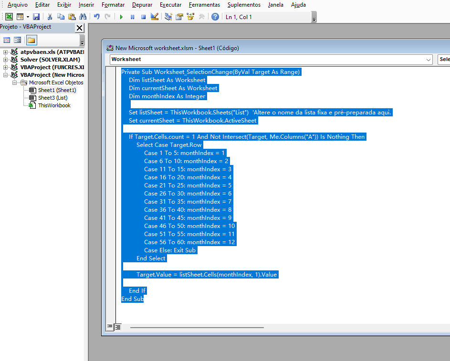Click 'Set currentSheet = ThisWorkbook.ActiveSheet' line
450x361 pixels.
(x=193, y=121)
